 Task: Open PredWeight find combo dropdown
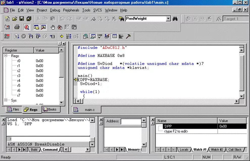click(168, 19)
